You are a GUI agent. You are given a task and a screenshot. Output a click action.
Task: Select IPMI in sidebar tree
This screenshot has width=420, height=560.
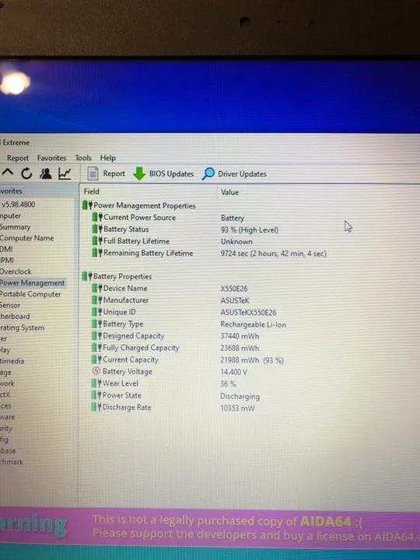point(7,260)
